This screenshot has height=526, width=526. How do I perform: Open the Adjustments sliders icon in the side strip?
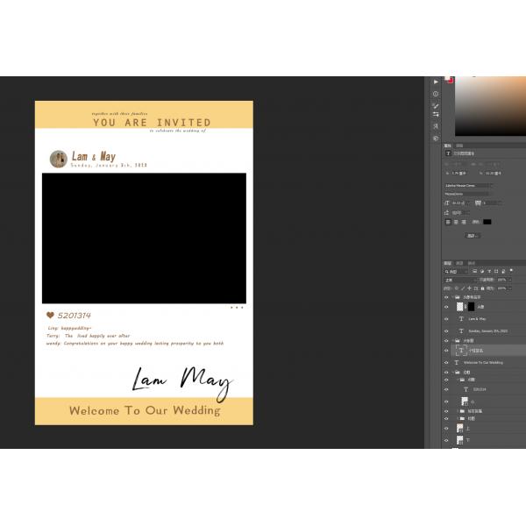pos(436,115)
